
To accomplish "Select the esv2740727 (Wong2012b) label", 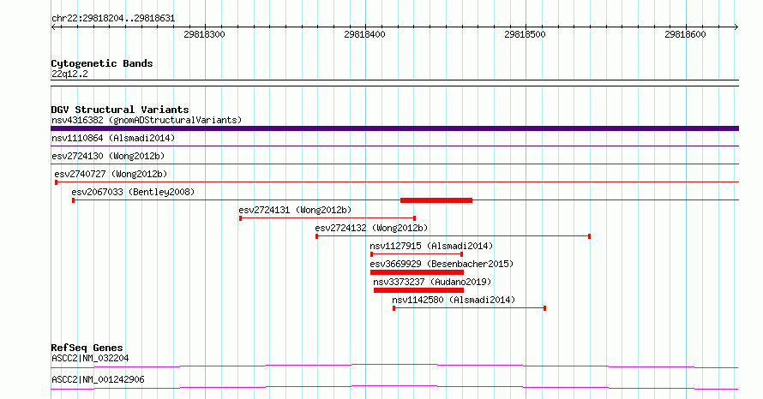I will [111, 174].
